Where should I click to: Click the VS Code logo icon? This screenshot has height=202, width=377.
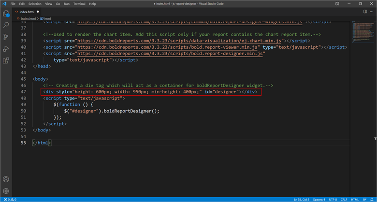coord(4,3)
